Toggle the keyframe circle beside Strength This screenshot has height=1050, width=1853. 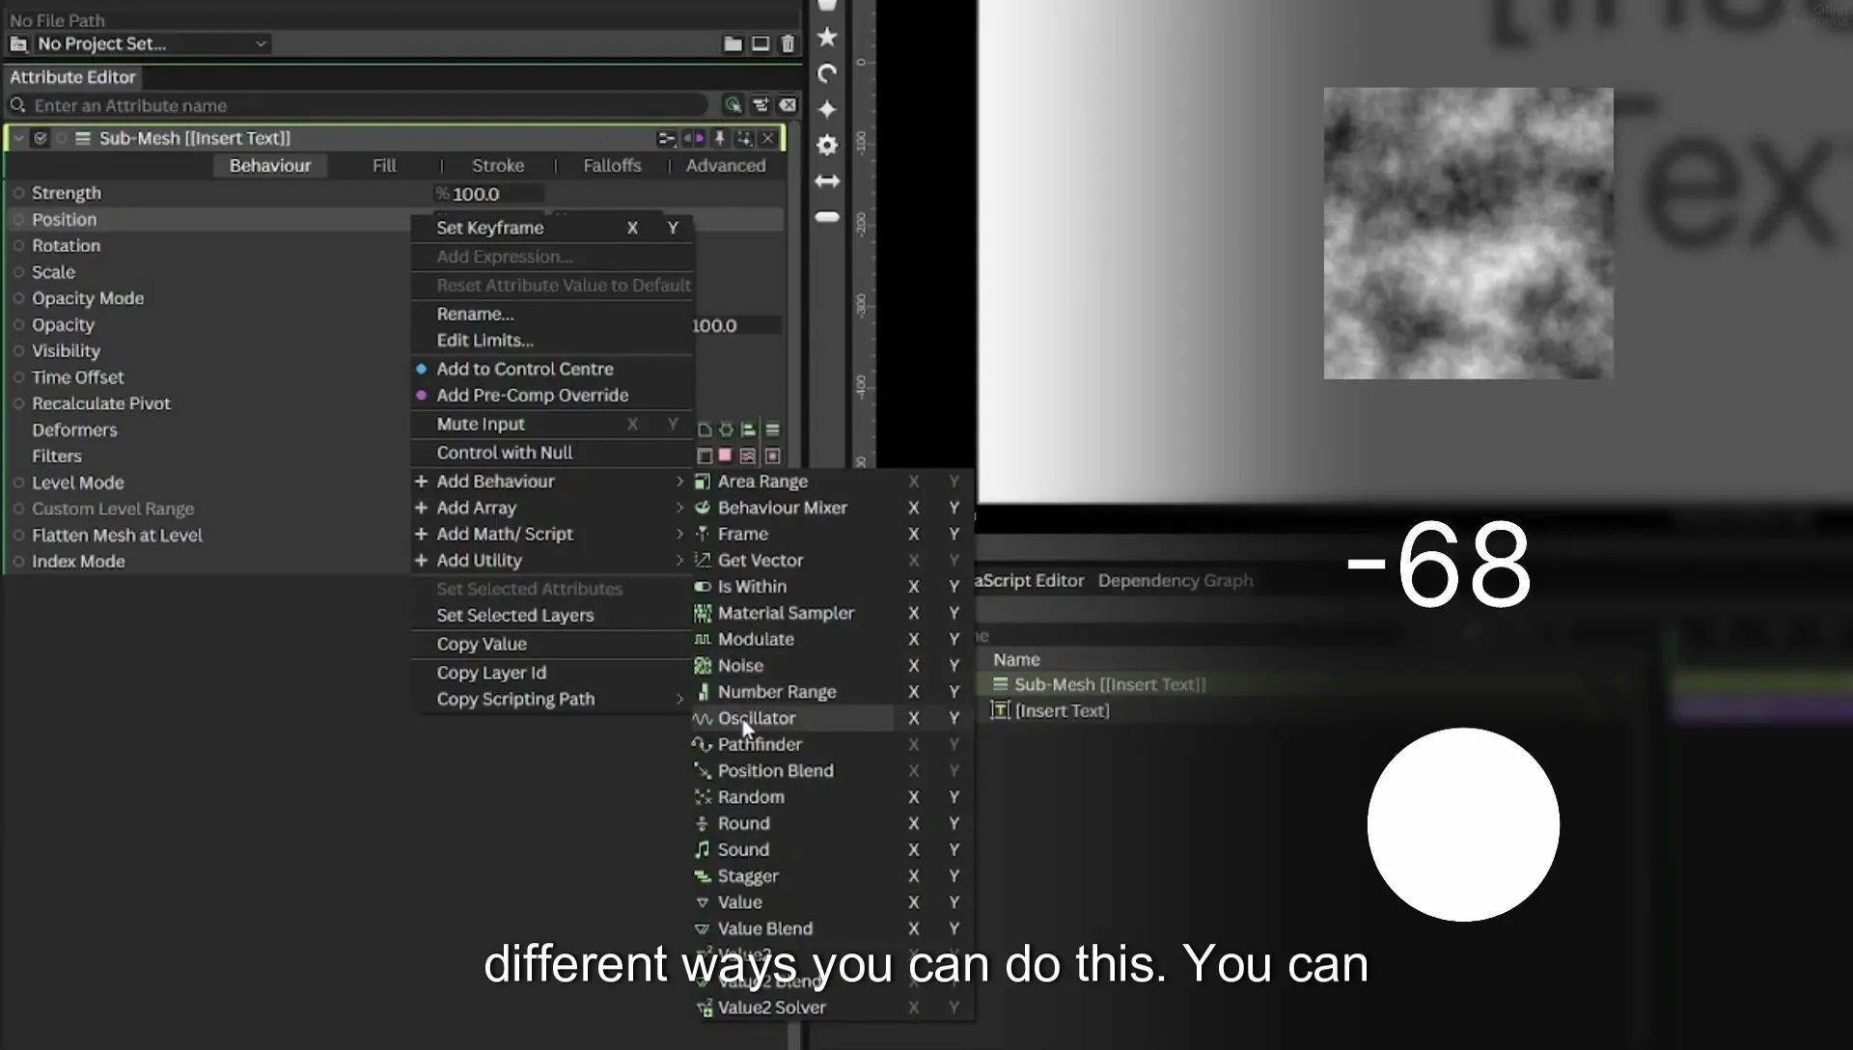(18, 193)
